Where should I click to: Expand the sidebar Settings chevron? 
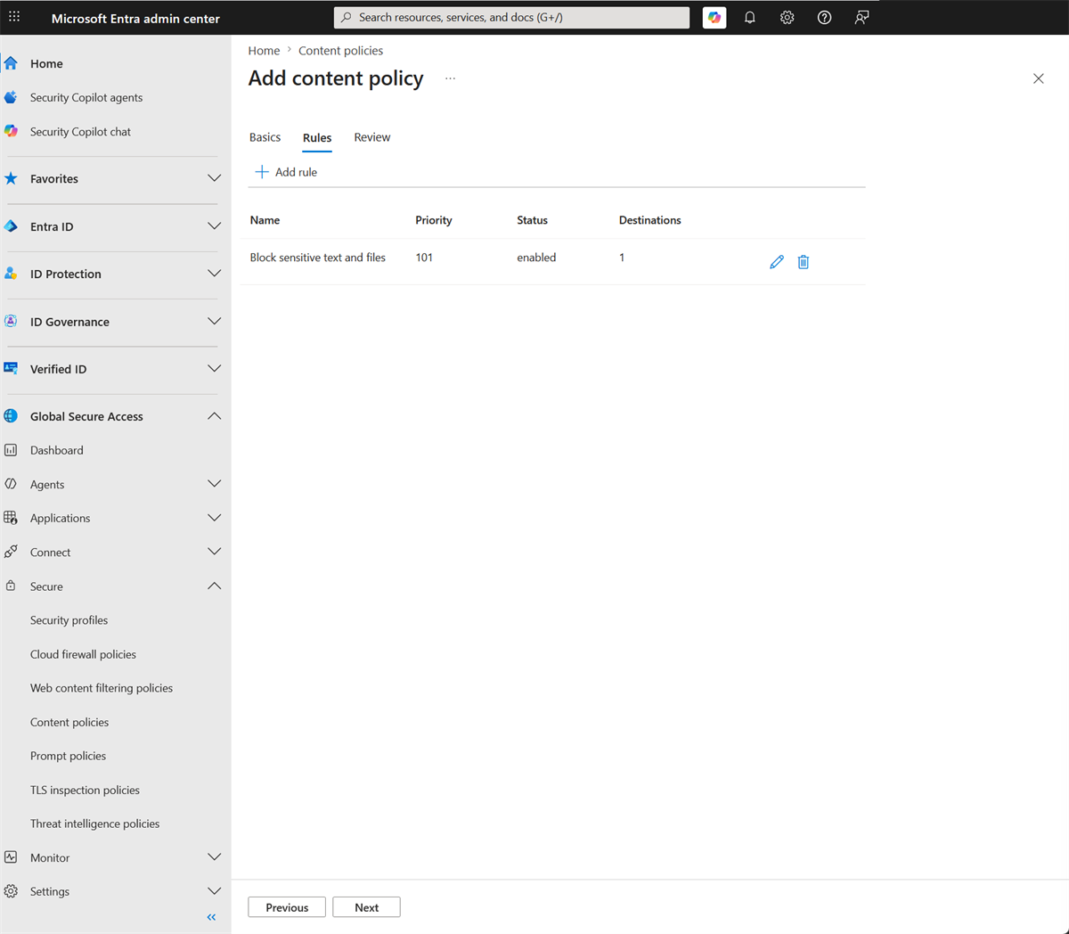pyautogui.click(x=214, y=891)
